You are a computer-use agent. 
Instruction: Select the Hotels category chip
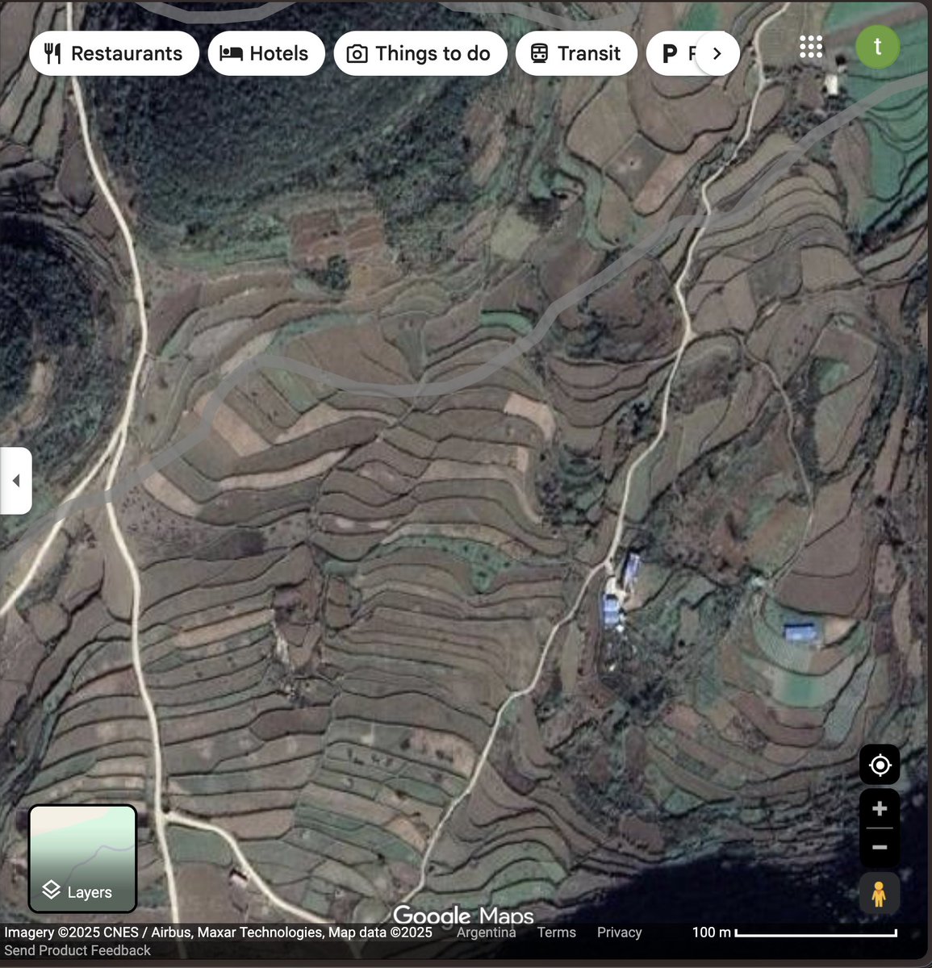266,53
